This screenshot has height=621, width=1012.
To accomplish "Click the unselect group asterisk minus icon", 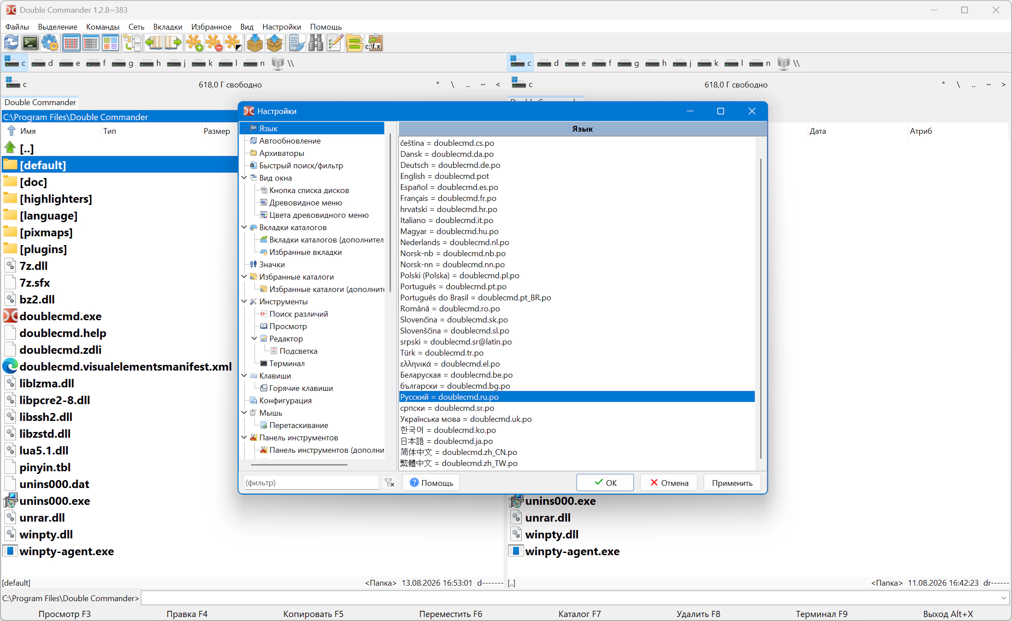I will click(214, 43).
